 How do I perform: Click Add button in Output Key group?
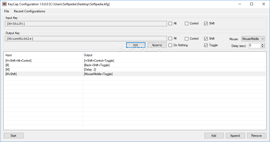coord(136,45)
